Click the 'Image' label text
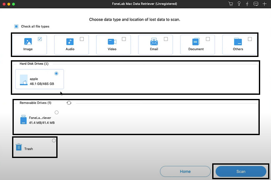This screenshot has width=271, height=180. (x=28, y=49)
